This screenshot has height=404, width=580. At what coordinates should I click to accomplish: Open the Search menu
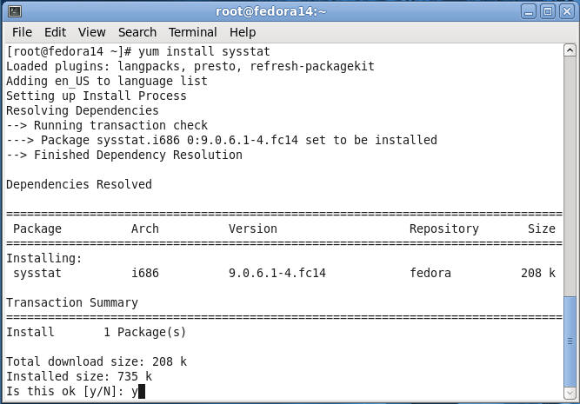tap(137, 32)
